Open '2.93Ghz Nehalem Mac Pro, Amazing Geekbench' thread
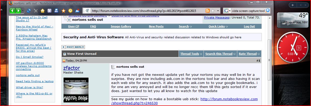This screenshot has width=311, height=106. pyautogui.click(x=34, y=37)
